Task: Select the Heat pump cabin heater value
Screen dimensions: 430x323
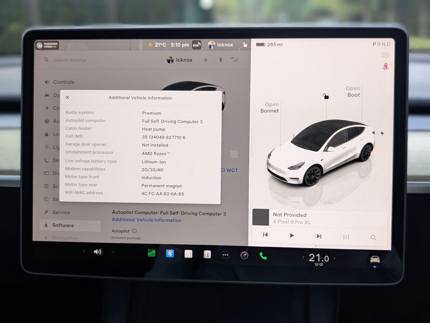Action: pyautogui.click(x=154, y=129)
